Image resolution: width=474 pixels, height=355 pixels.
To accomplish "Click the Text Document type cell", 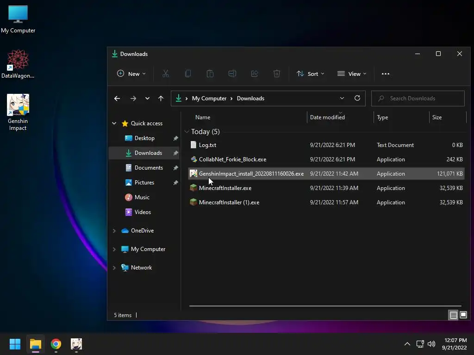I will pyautogui.click(x=395, y=145).
